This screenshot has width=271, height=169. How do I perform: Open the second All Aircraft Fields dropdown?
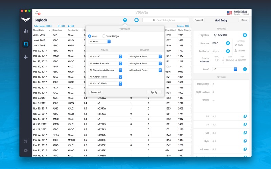pos(105,83)
